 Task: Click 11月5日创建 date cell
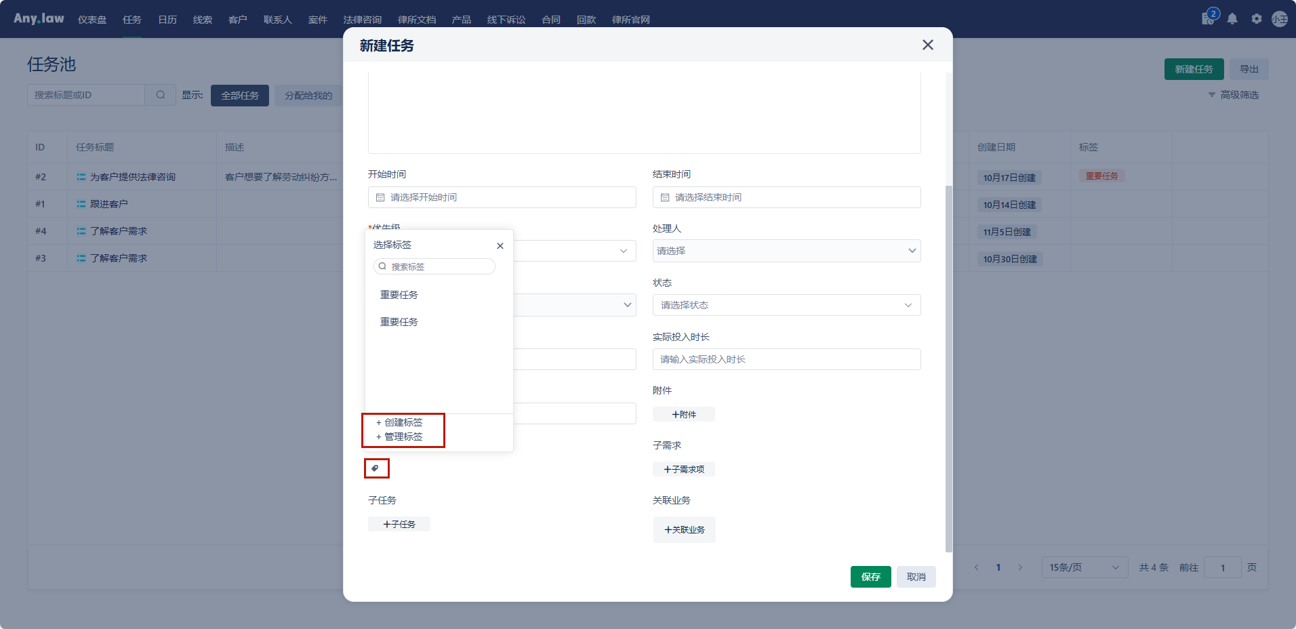[x=1007, y=232]
